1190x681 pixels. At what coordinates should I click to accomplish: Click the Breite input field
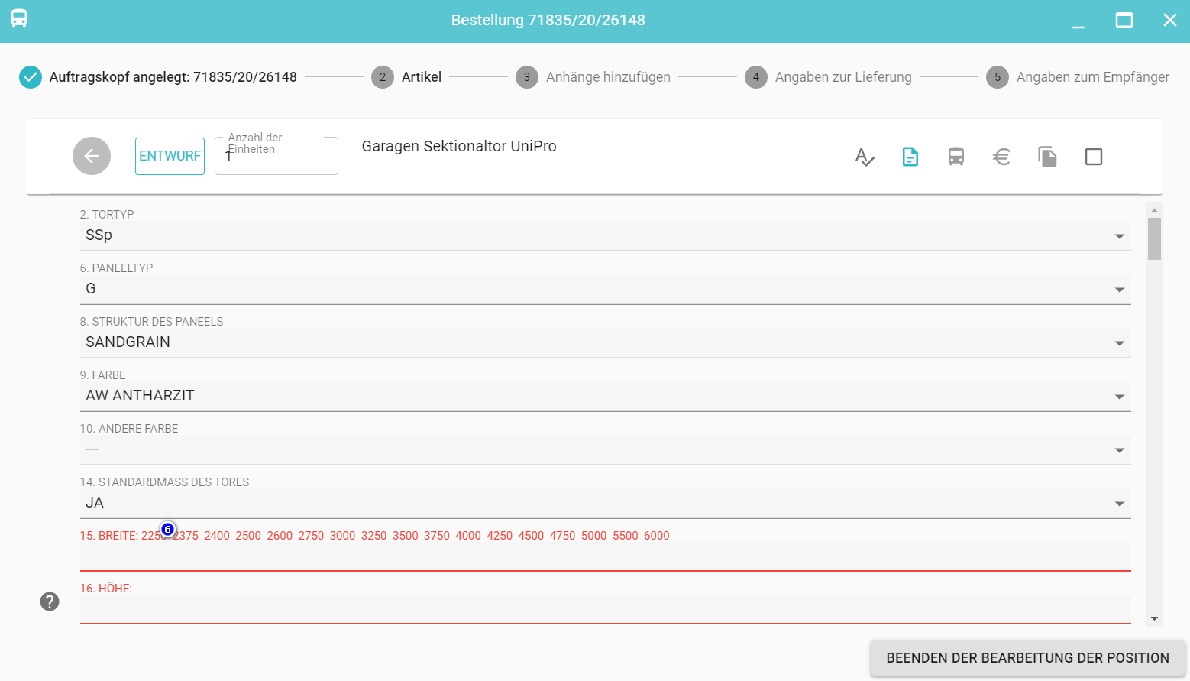[x=605, y=556]
